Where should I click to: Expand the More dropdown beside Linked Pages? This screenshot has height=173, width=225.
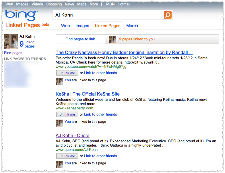132,26
